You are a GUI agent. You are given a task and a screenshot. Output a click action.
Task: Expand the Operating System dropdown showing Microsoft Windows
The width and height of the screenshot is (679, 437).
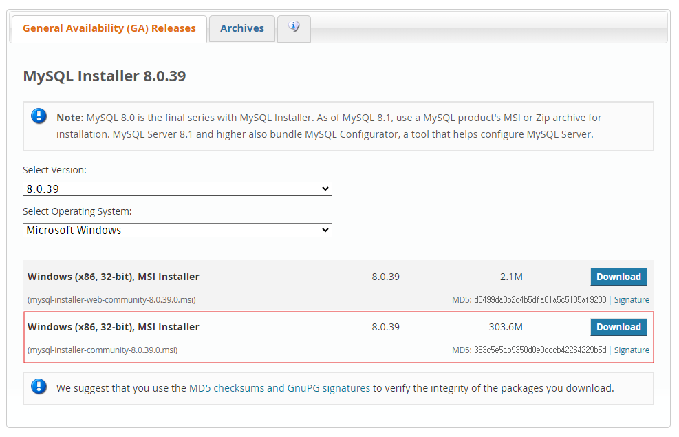177,231
